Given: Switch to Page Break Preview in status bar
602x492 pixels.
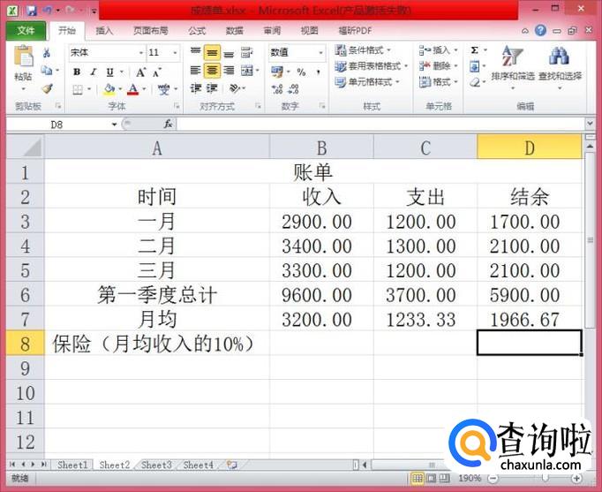Looking at the screenshot, I should 444,478.
